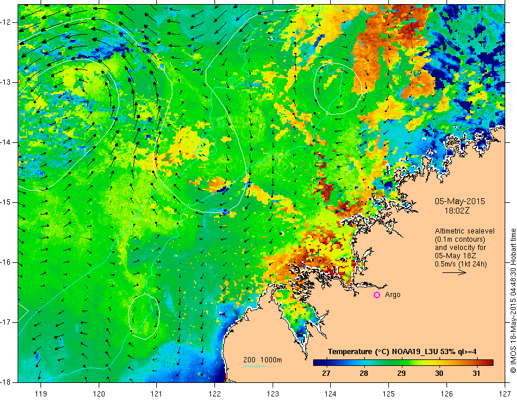Click the IMOS copyright timestamp text
The image size is (517, 400).
point(513,301)
